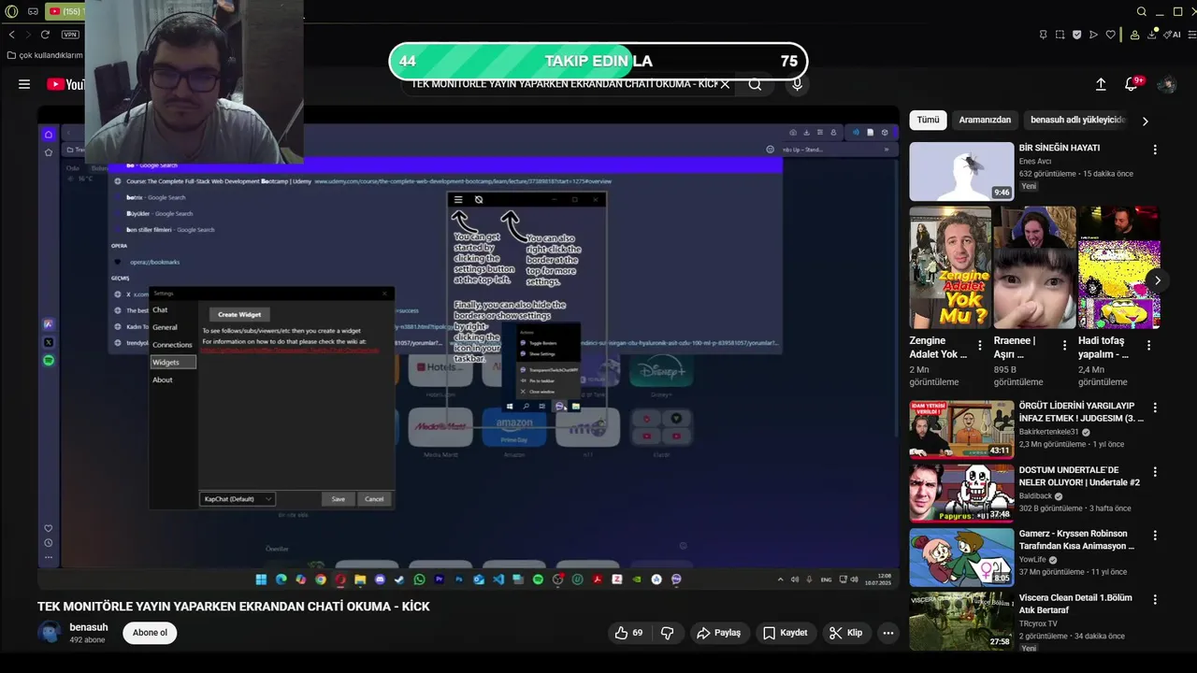
Task: Select the Aramanızdan filter chip
Action: [x=985, y=121]
